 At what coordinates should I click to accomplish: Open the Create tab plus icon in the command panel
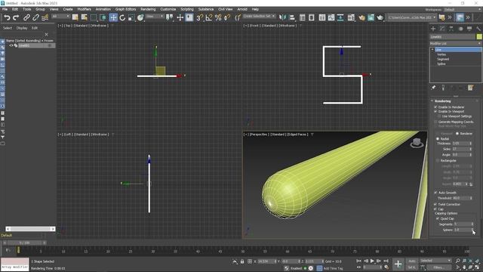(433, 29)
